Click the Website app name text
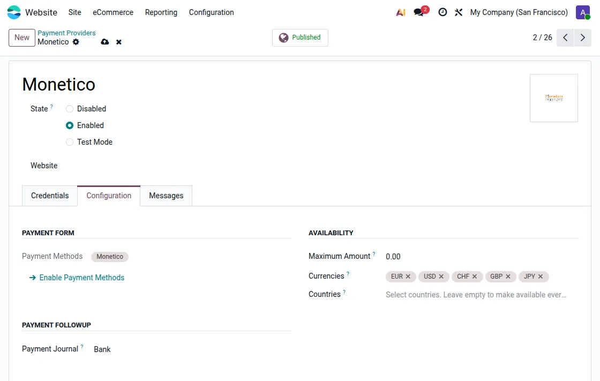 (41, 12)
